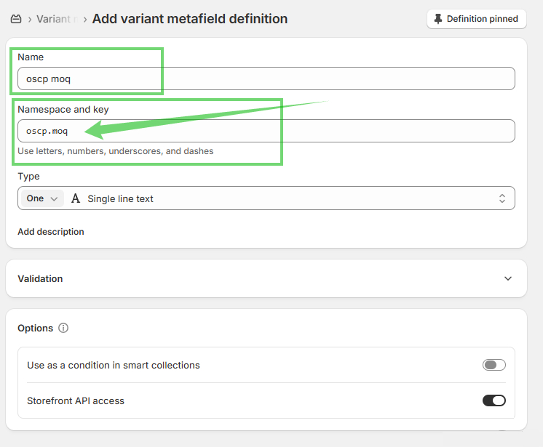Image resolution: width=543 pixels, height=447 pixels.
Task: Click the 'A' text type icon
Action: (76, 198)
